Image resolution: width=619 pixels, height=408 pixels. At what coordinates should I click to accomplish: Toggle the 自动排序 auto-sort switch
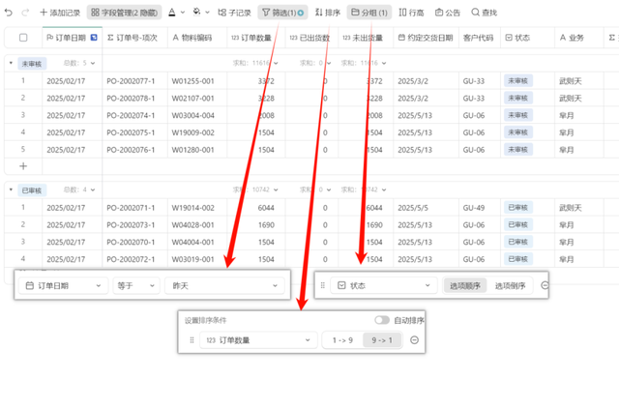[382, 320]
